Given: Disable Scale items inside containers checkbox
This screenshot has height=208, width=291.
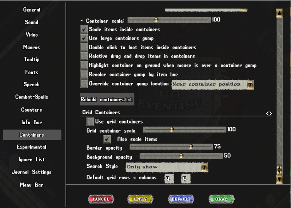Looking at the screenshot, I should [84, 30].
